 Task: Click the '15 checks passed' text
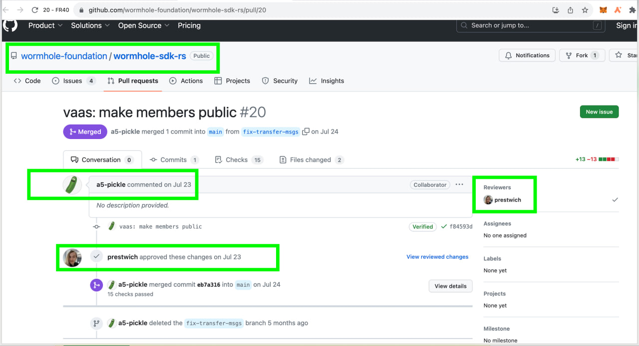[x=130, y=294]
